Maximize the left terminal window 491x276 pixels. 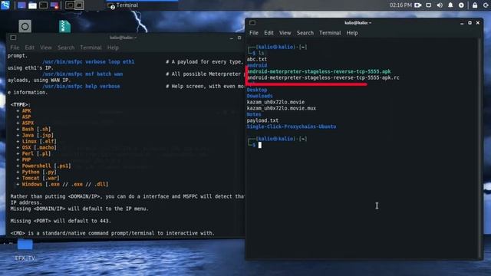239,38
